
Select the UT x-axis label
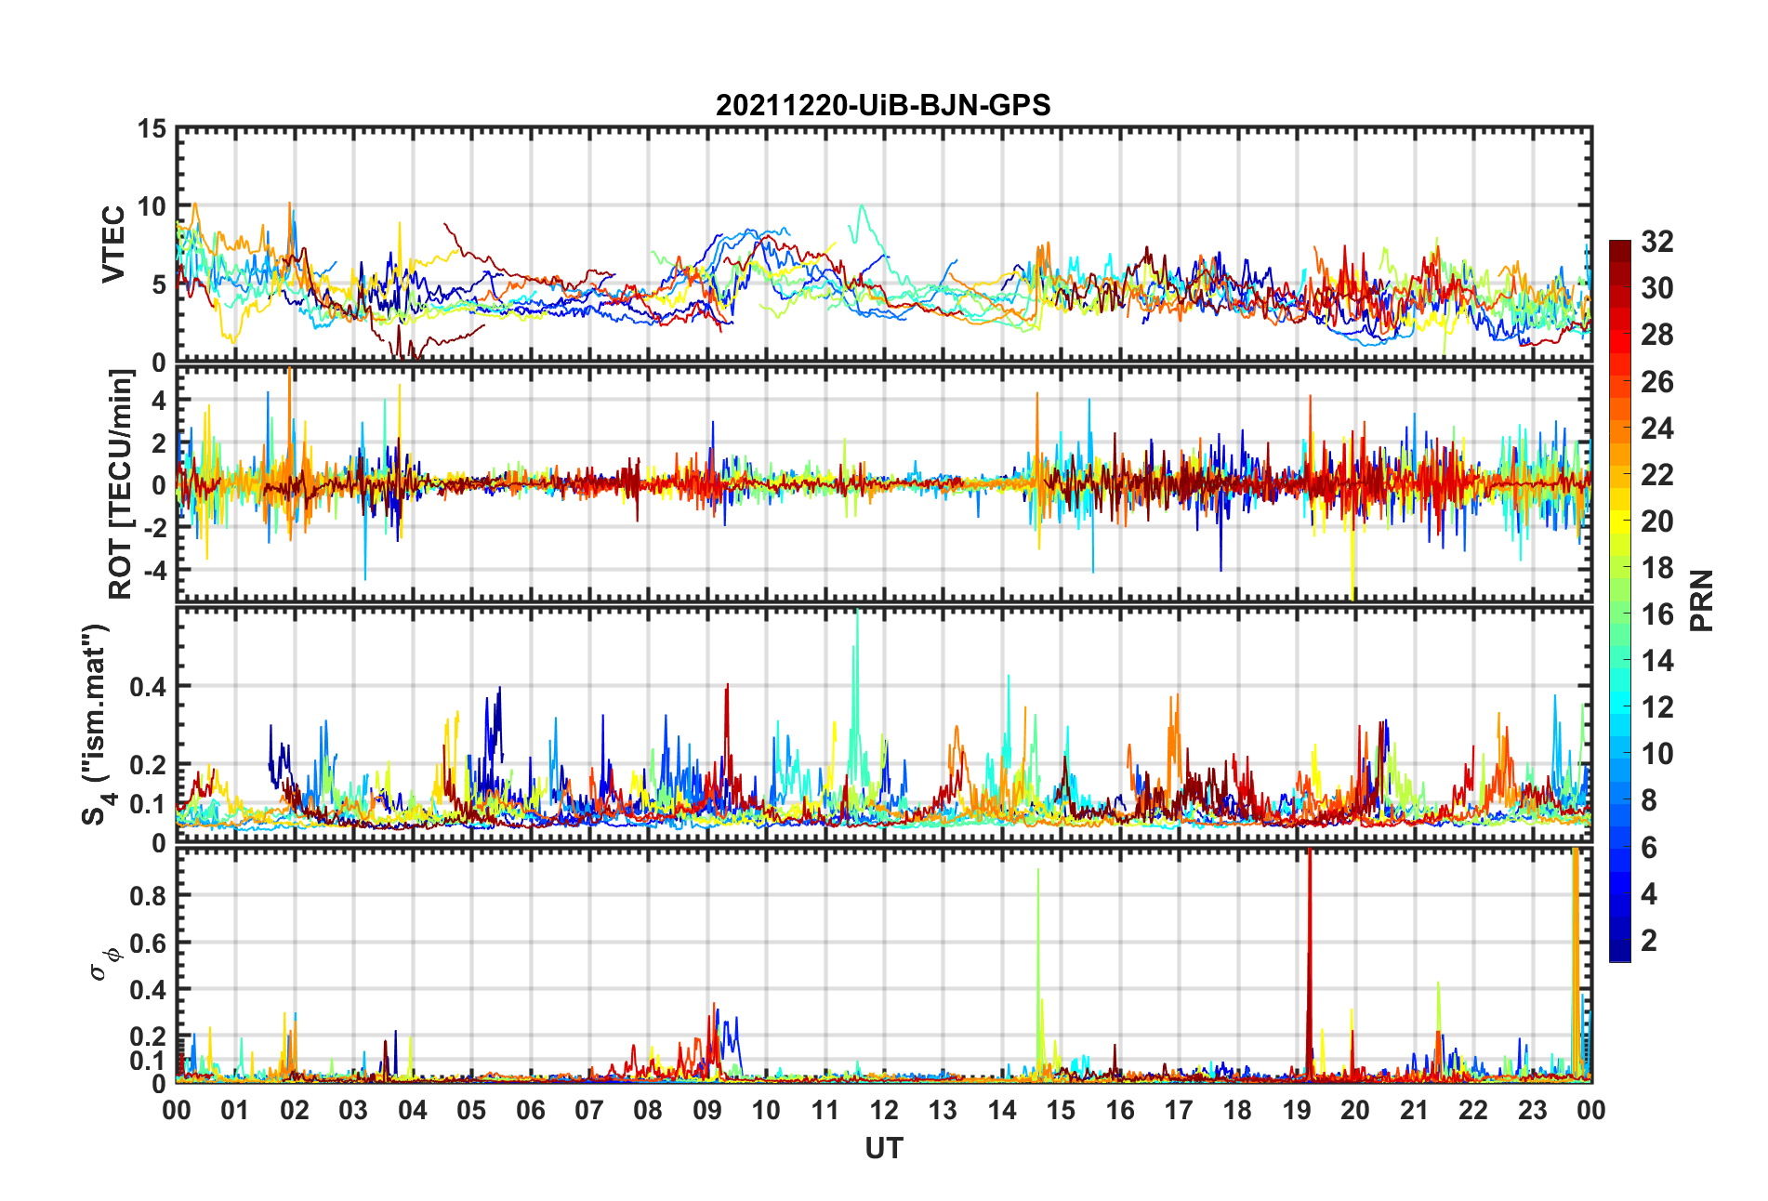click(883, 1149)
